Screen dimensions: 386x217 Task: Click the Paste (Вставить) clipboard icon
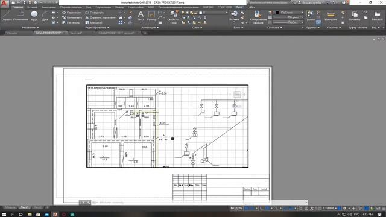355,16
